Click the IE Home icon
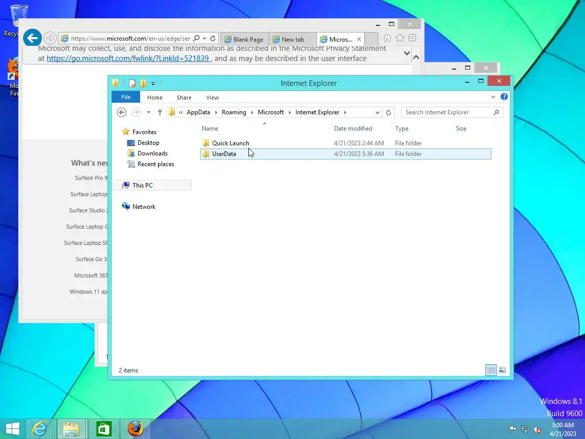The image size is (585, 439). point(387,38)
